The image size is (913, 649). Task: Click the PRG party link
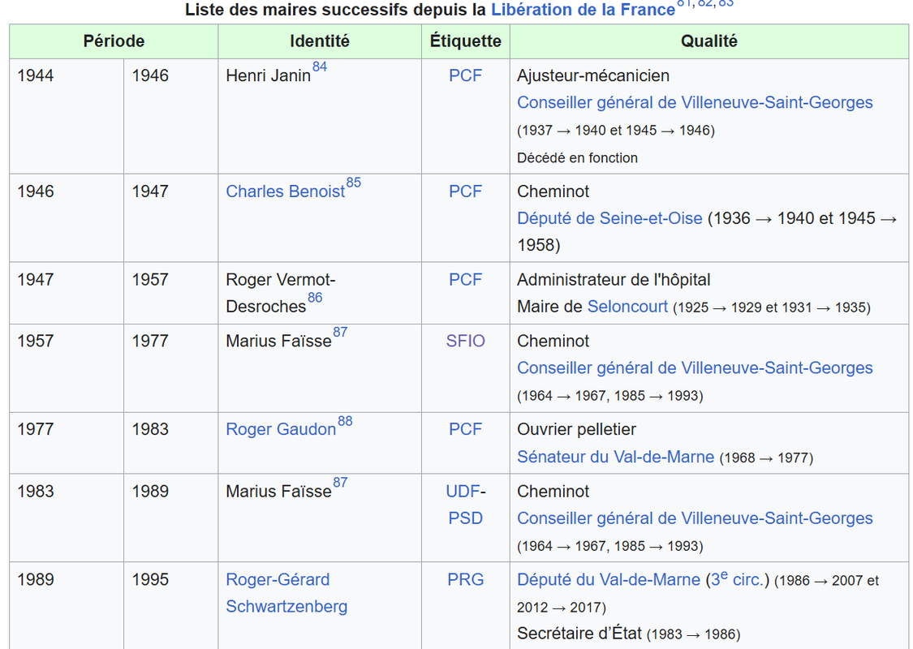465,580
